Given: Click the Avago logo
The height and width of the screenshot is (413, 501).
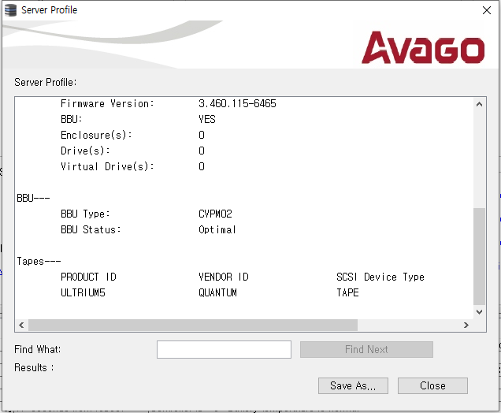Looking at the screenshot, I should (x=423, y=47).
